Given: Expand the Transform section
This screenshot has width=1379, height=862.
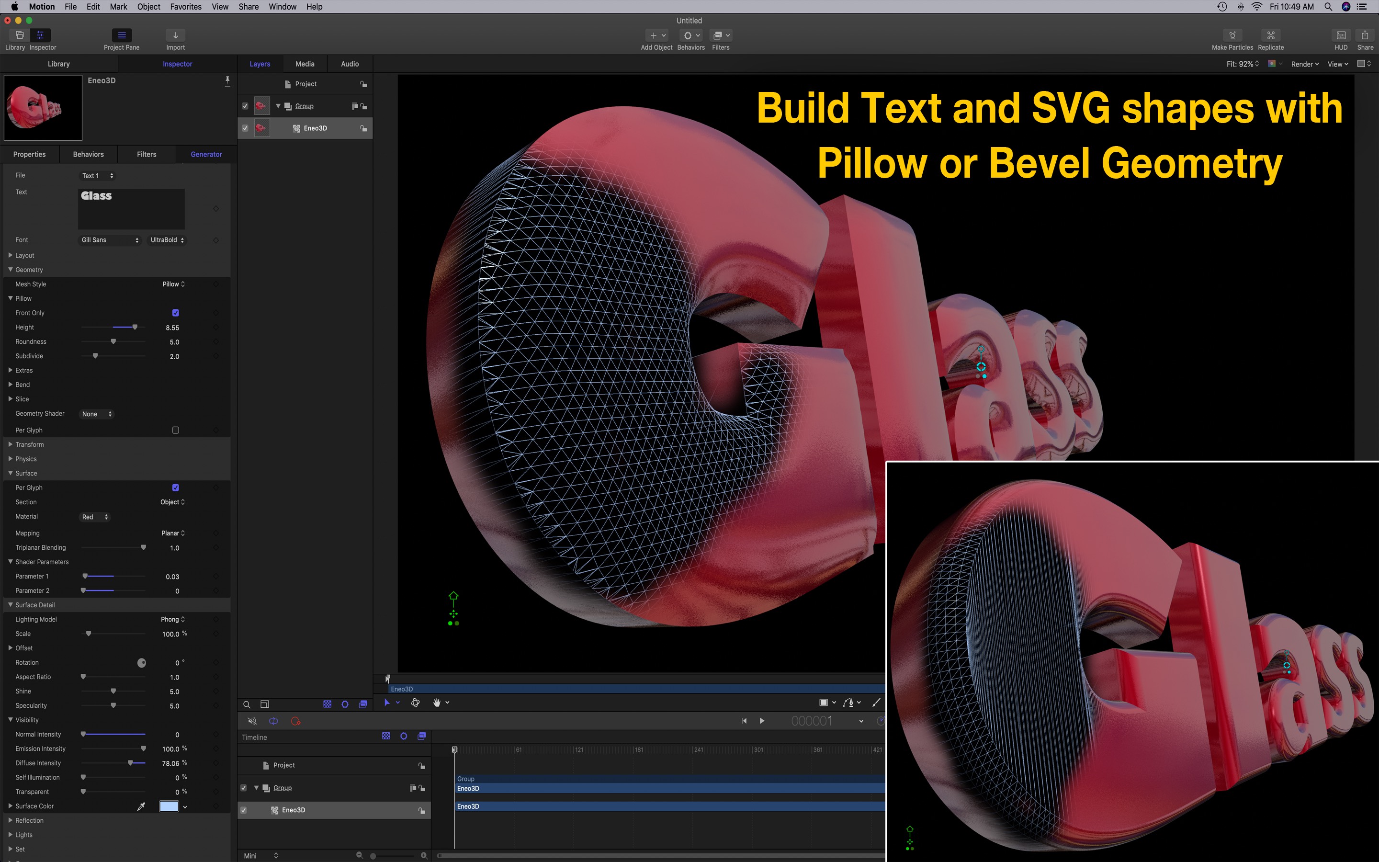Looking at the screenshot, I should (10, 445).
